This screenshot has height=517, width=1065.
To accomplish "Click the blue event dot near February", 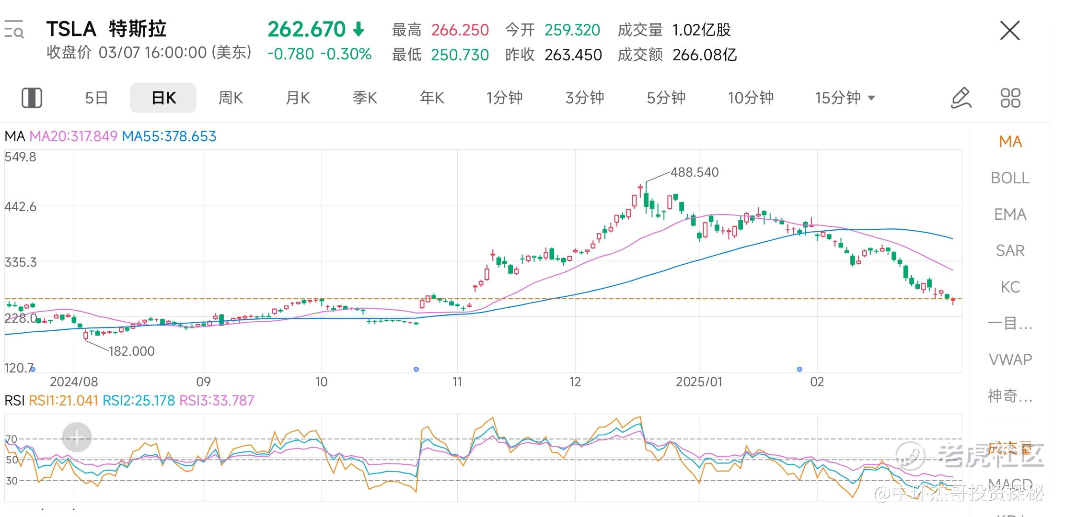I will [x=799, y=369].
